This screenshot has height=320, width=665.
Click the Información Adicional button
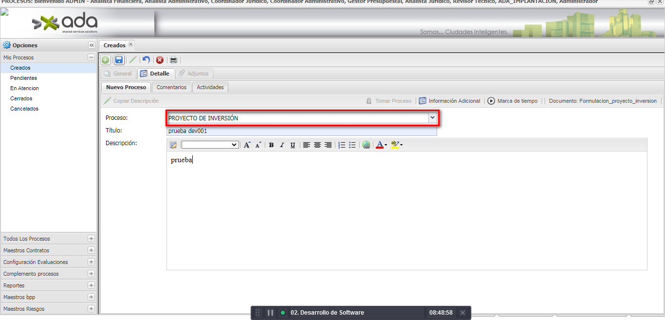[x=449, y=101]
